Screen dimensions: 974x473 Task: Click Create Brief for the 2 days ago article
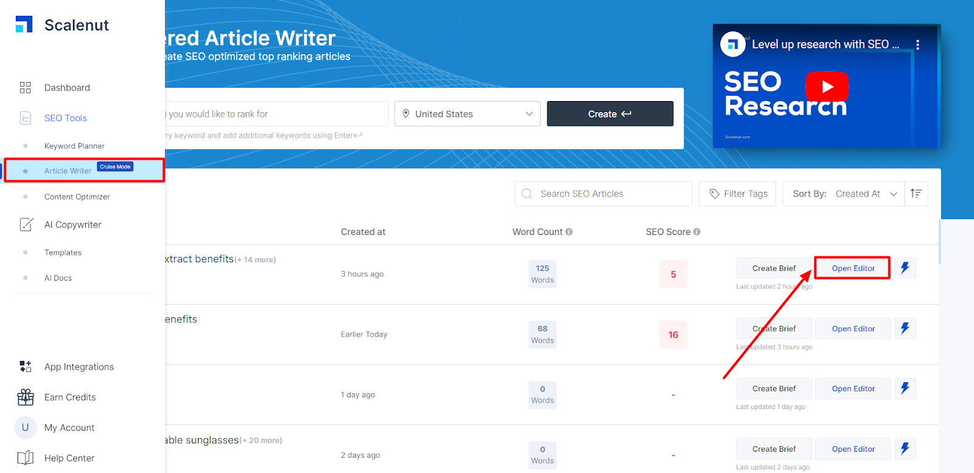click(x=774, y=449)
